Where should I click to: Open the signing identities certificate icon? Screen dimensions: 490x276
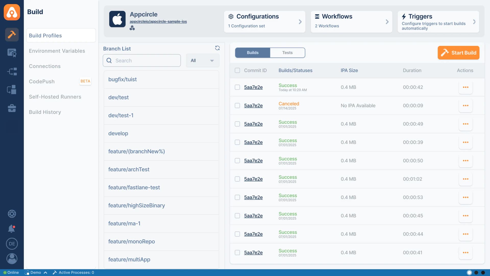coord(12,53)
